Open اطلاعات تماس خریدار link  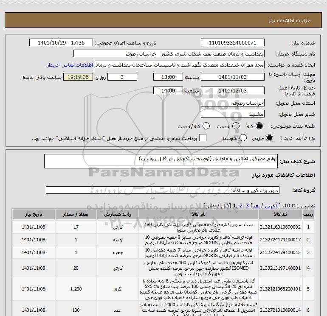(70, 65)
